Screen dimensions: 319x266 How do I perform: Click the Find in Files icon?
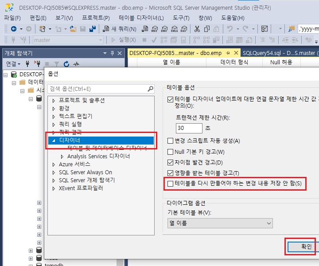(292, 29)
